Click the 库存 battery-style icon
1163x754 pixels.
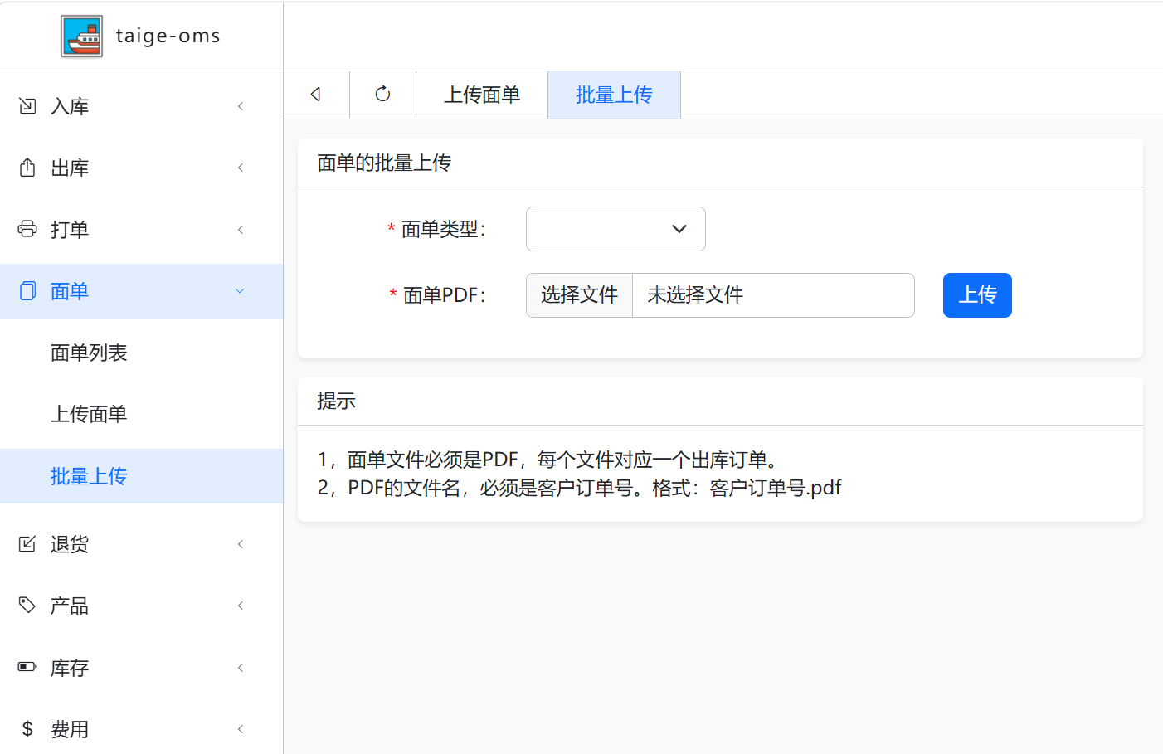click(x=27, y=667)
